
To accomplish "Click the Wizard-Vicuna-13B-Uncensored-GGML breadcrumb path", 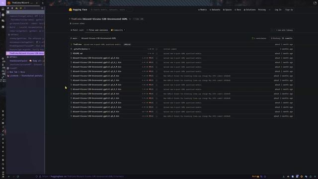I will [x=99, y=38].
